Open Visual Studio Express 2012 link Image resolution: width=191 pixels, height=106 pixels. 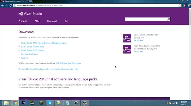tap(33, 47)
